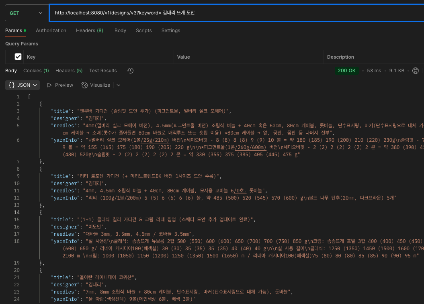This screenshot has height=304, width=424.
Task: Open the request Headers (8) tab
Action: [90, 31]
